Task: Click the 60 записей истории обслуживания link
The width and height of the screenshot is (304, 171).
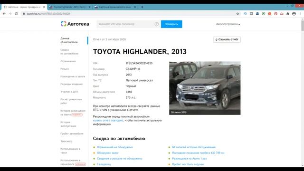Action: click(x=194, y=147)
